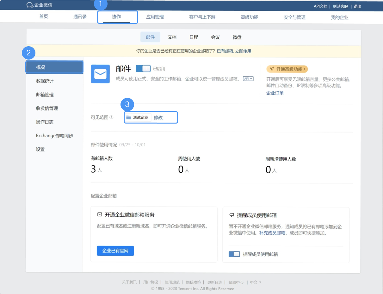The height and width of the screenshot is (294, 383).
Task: Toggle the 邮件 已启用 switch
Action: coord(143,68)
